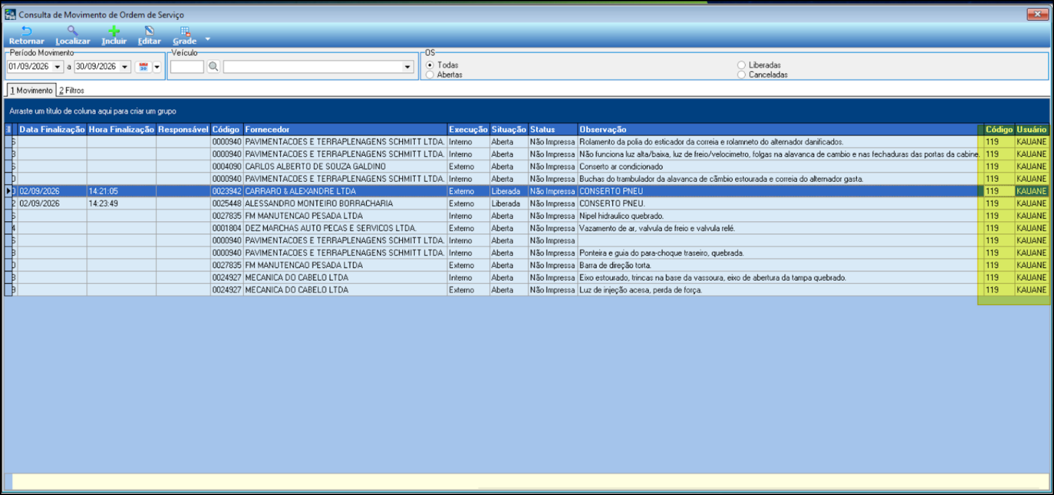Viewport: 1054px width, 495px height.
Task: Click the Hora Finalização column header
Action: (121, 129)
